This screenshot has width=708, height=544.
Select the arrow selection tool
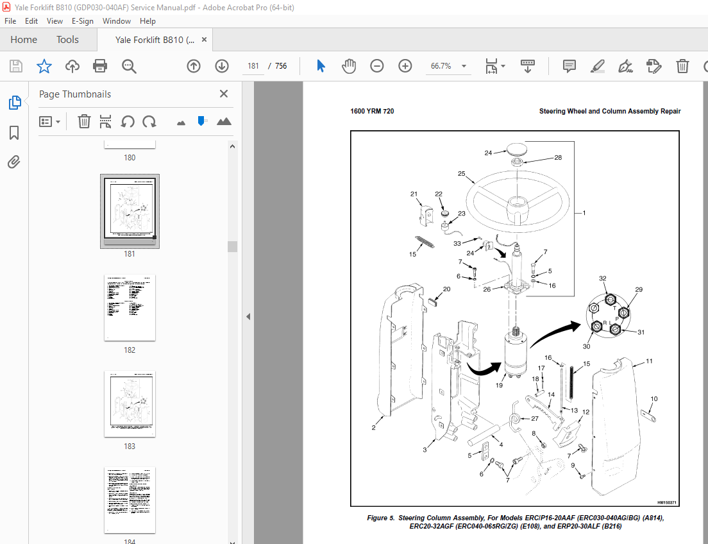coord(321,66)
